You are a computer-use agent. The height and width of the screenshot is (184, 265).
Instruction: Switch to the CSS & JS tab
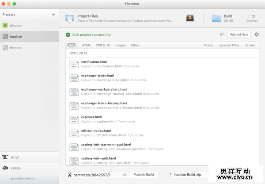click(x=102, y=45)
